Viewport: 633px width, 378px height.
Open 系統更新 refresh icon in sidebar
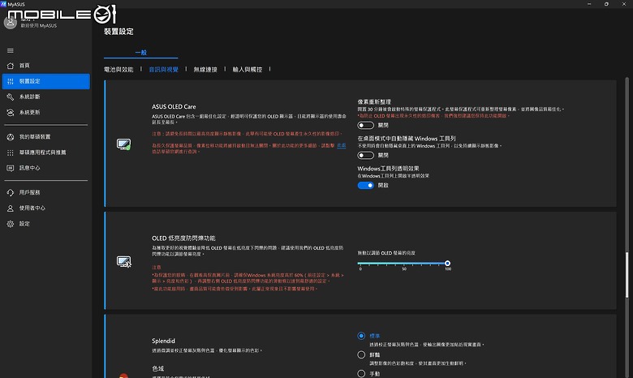(10, 113)
